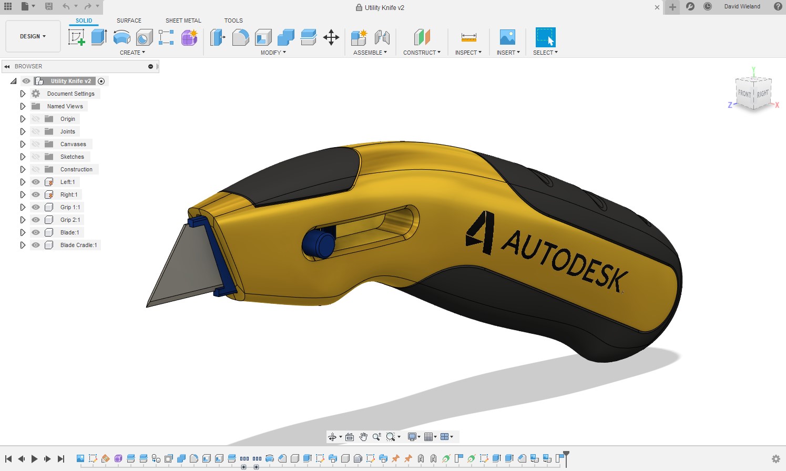Toggle visibility of Grip 1:1
786x471 pixels.
[x=35, y=207]
